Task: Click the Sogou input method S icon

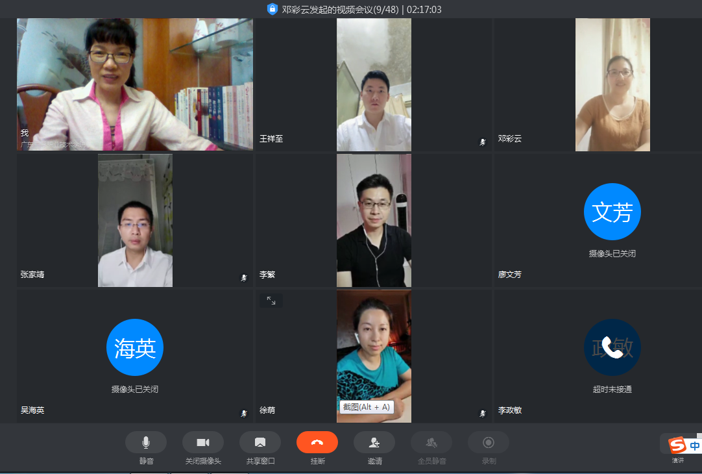Action: pos(677,445)
